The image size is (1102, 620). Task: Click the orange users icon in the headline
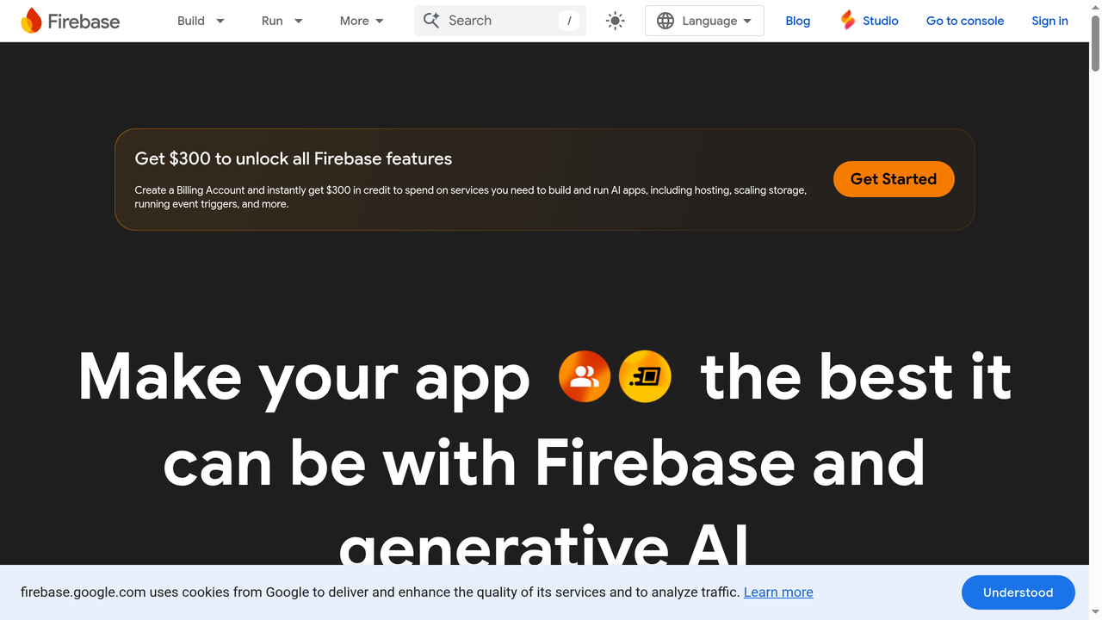click(584, 376)
